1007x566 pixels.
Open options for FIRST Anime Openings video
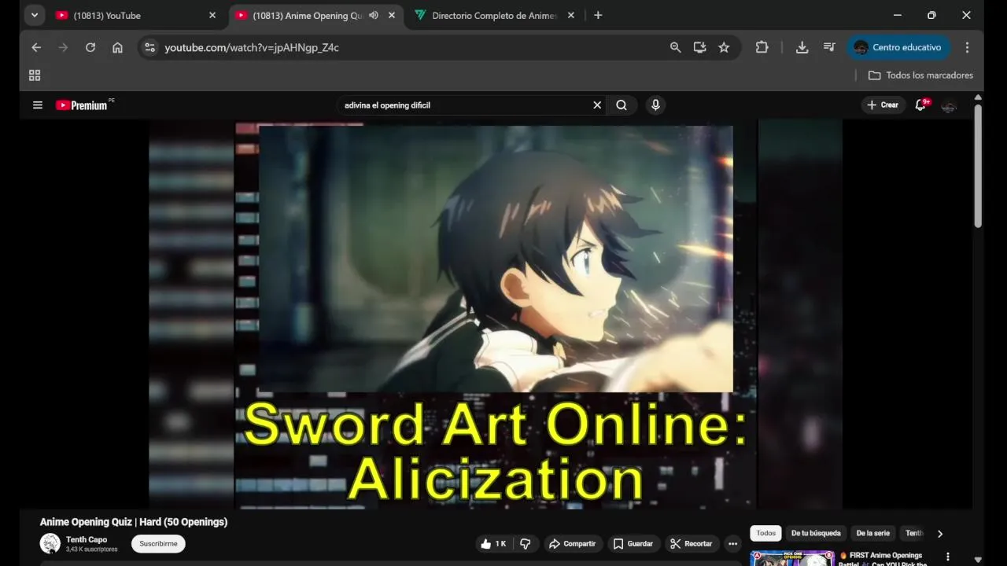[x=947, y=557]
